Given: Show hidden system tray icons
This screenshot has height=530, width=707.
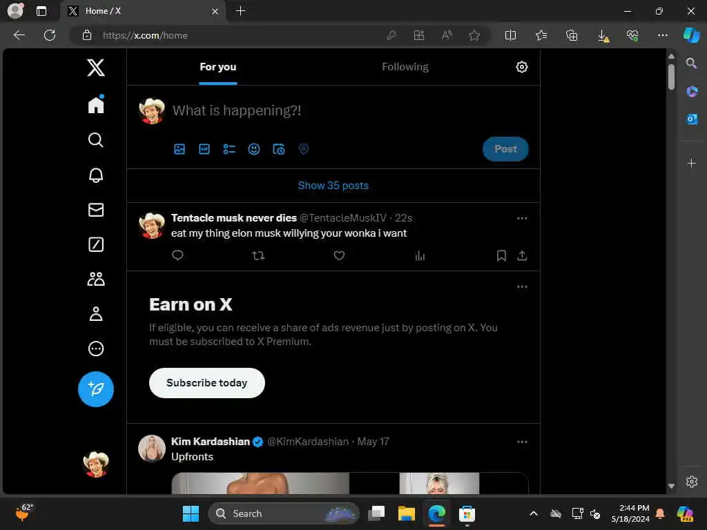Looking at the screenshot, I should coord(534,513).
